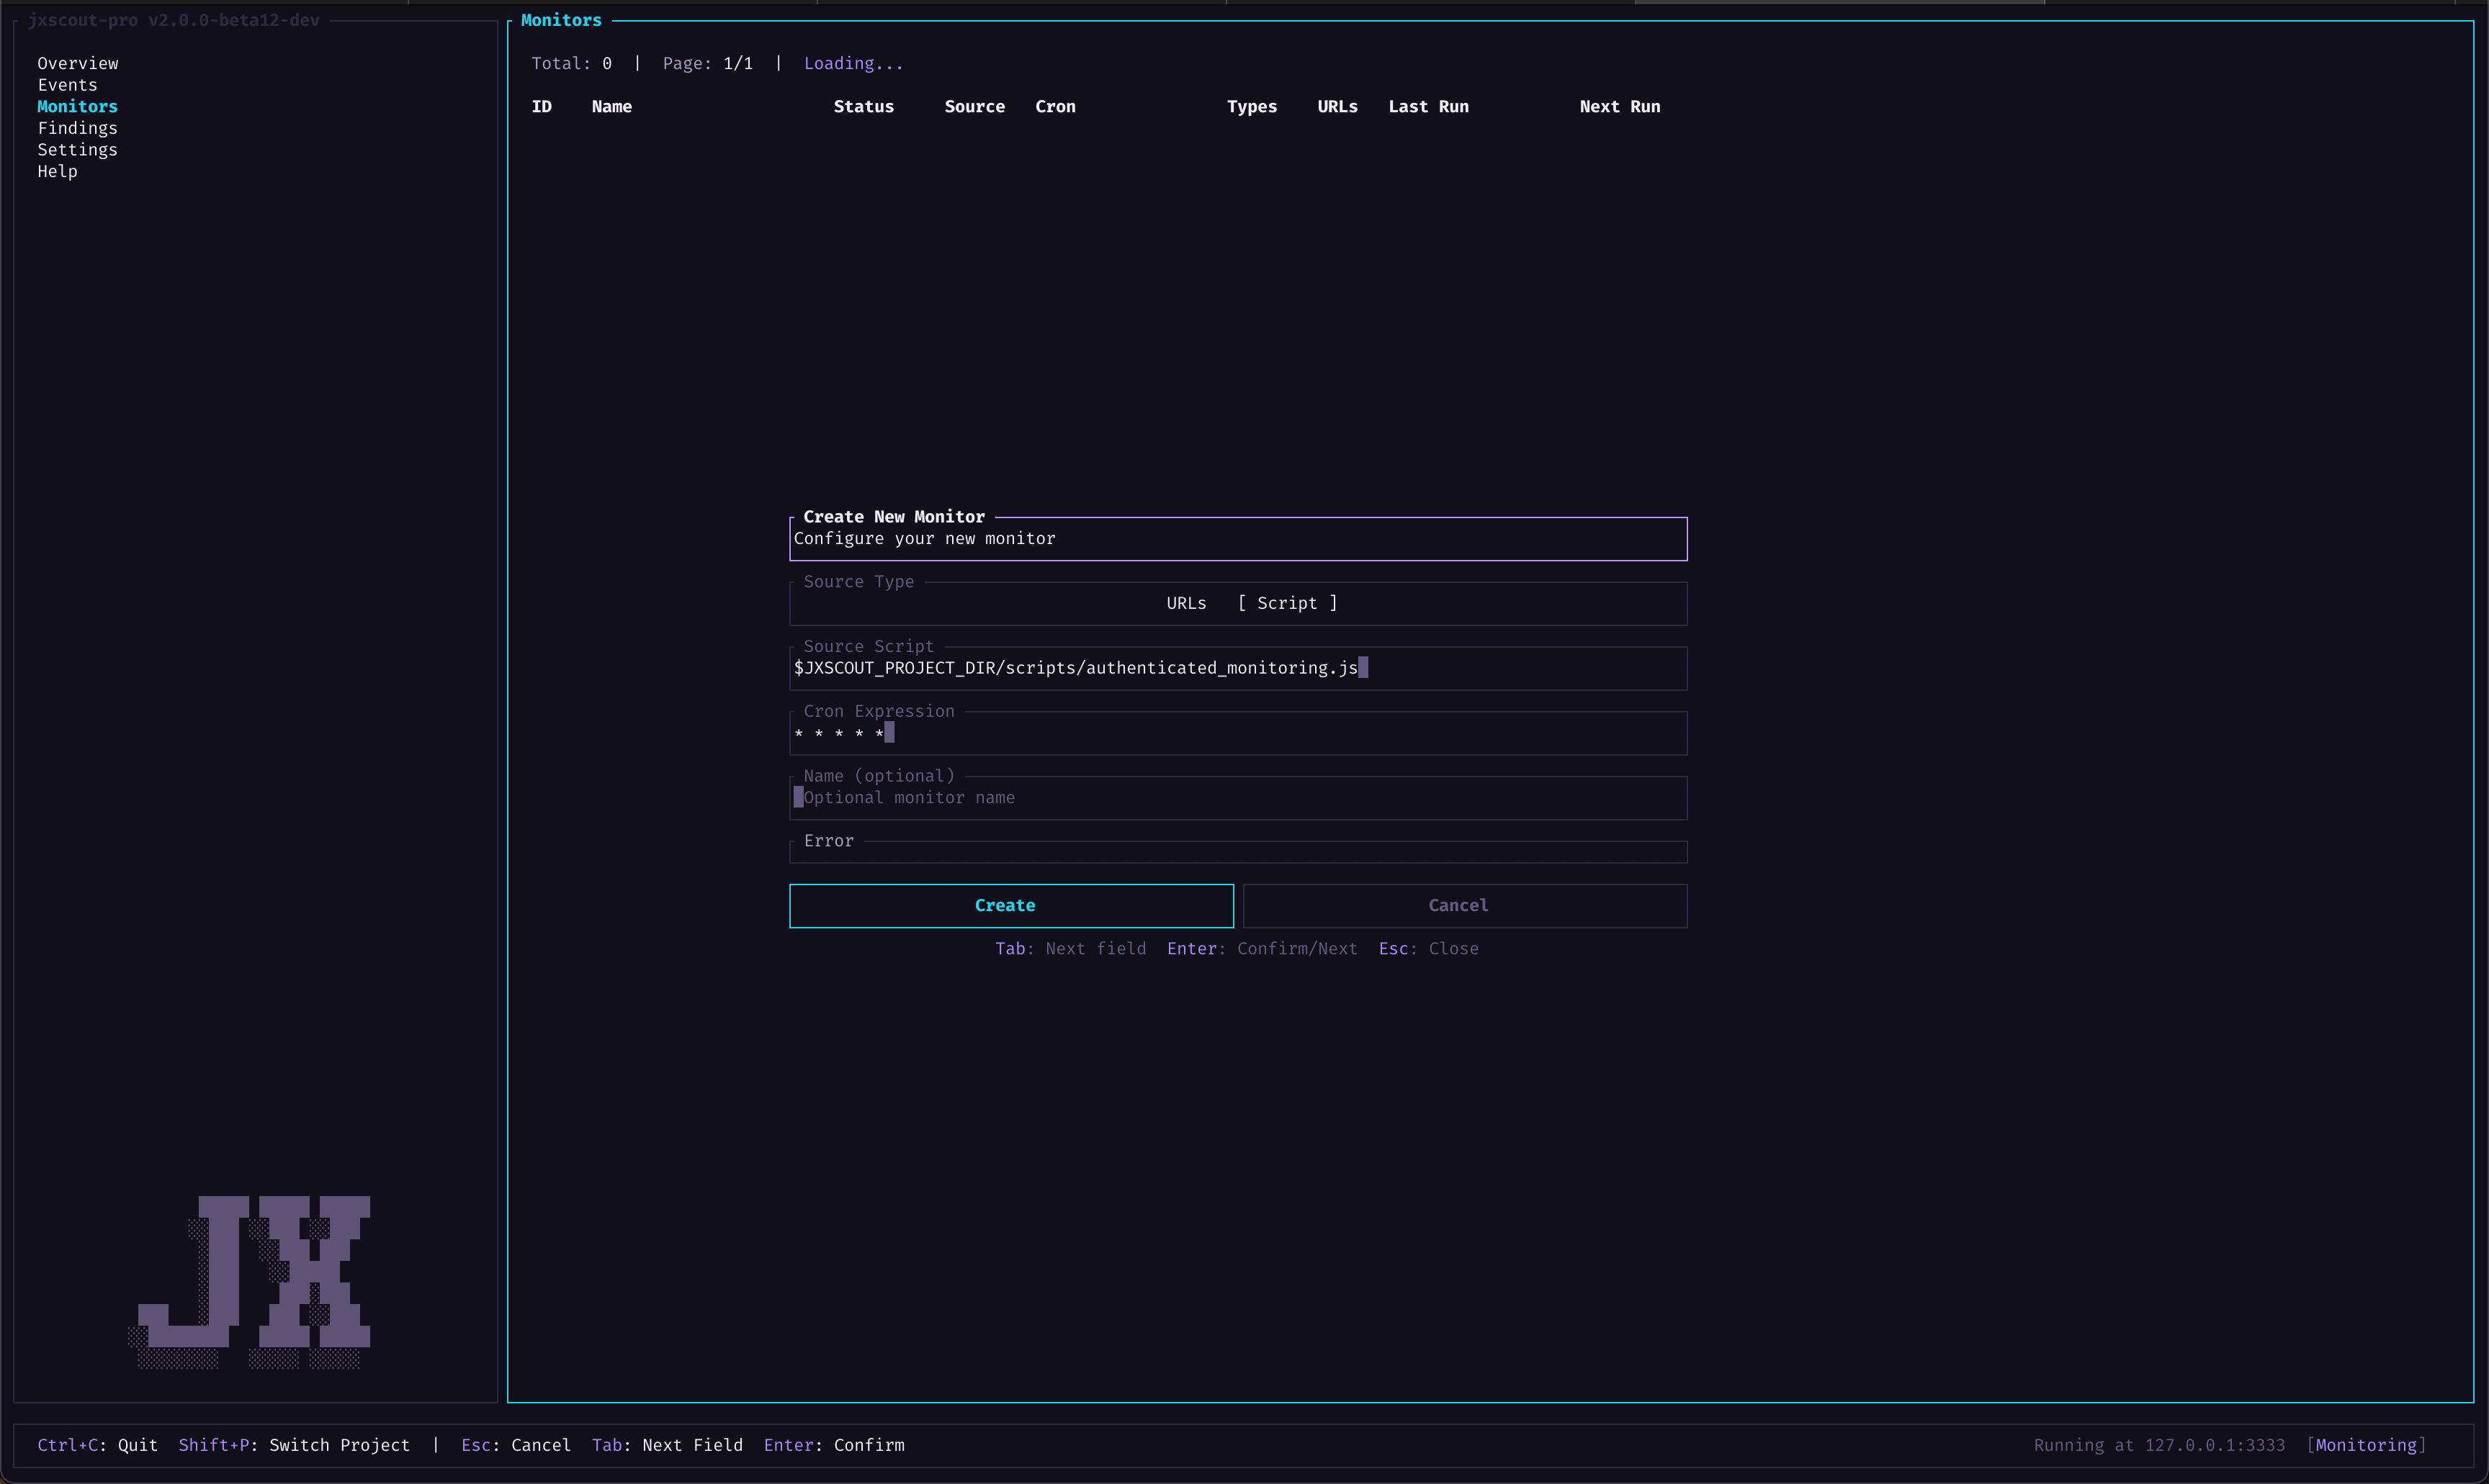Click 'Enter: Confirm' footer hint
This screenshot has height=1484, width=2489.
click(x=833, y=1445)
